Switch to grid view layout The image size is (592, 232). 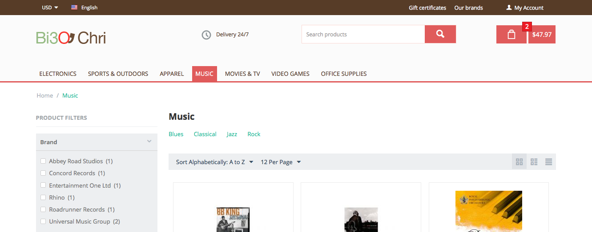[519, 162]
